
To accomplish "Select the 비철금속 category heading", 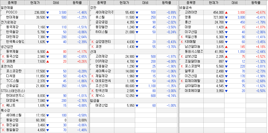I will pos(185,7).
